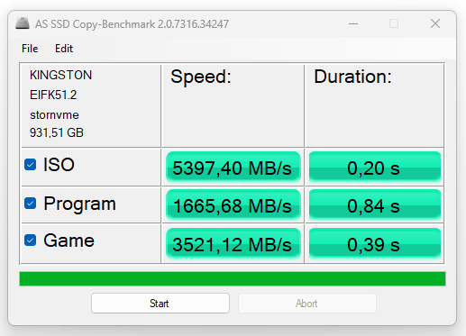Click the AS SSD app icon in title bar

pos(23,23)
